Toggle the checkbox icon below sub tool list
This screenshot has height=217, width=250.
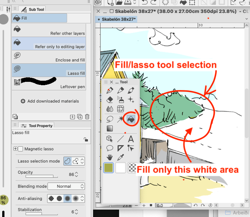pyautogui.click(x=15, y=117)
